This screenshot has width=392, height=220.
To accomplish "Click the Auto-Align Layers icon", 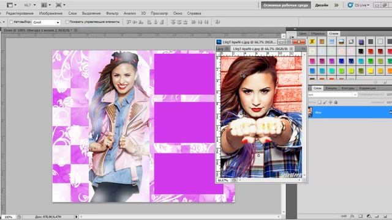I will (x=217, y=22).
